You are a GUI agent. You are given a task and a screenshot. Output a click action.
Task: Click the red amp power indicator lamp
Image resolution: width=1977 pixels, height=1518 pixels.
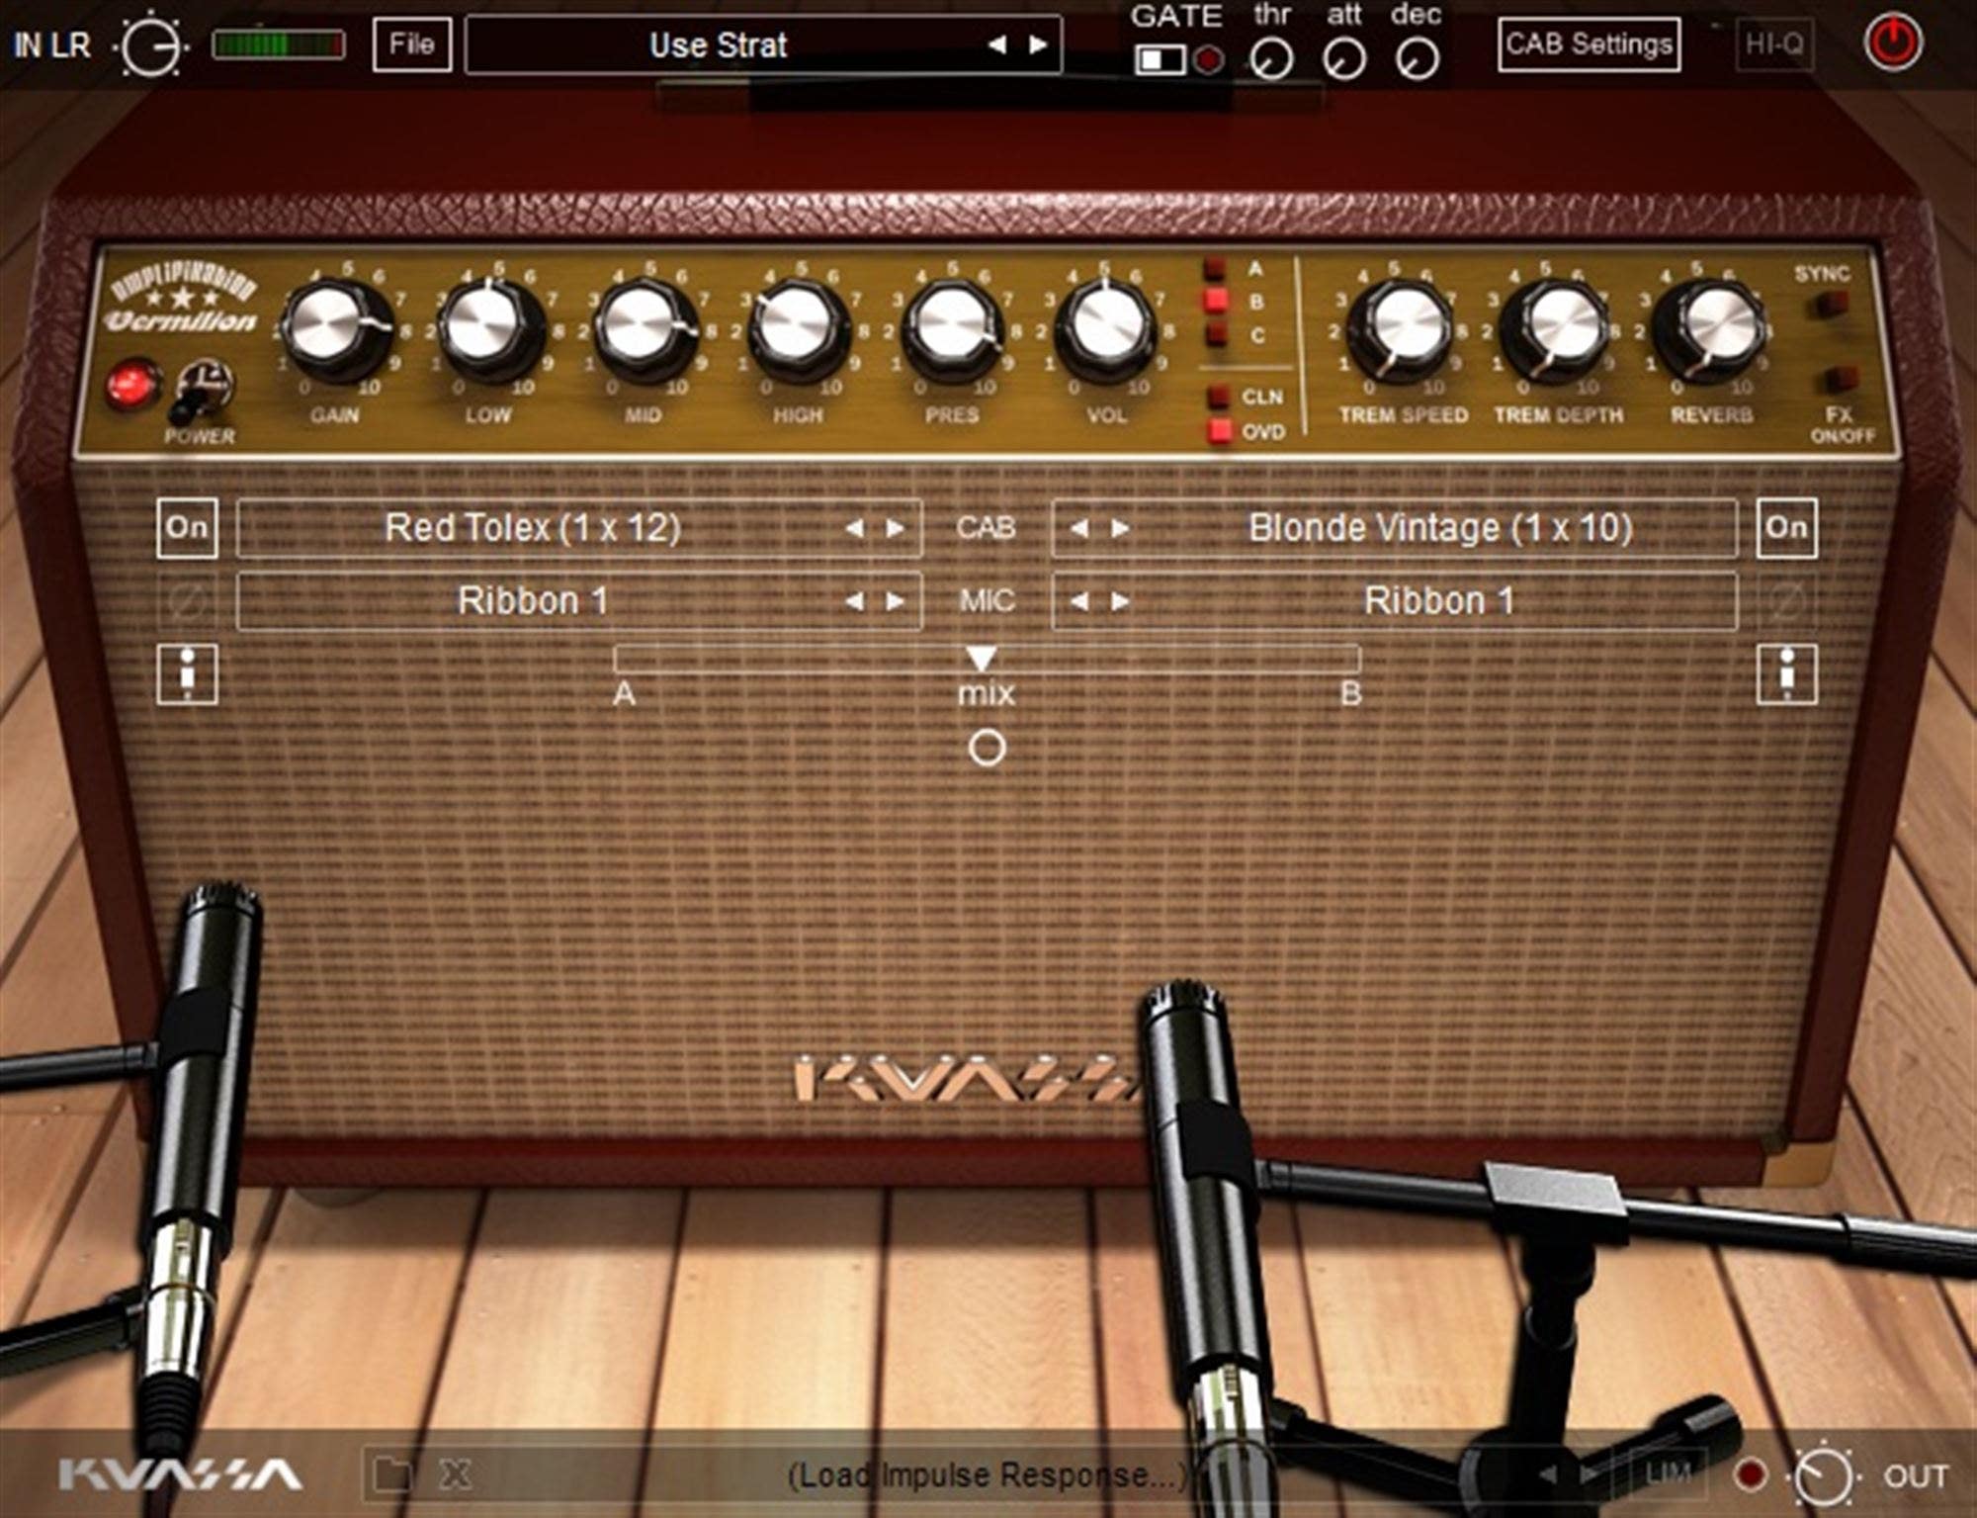click(x=133, y=386)
